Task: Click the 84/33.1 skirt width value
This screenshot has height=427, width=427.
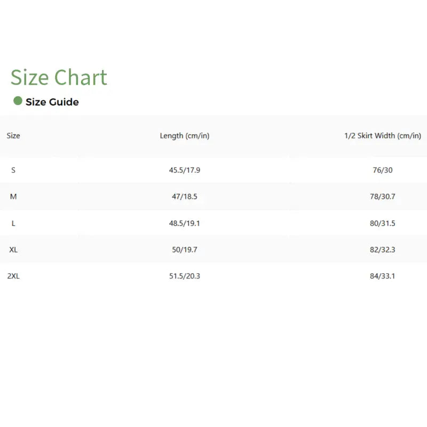Action: [382, 276]
